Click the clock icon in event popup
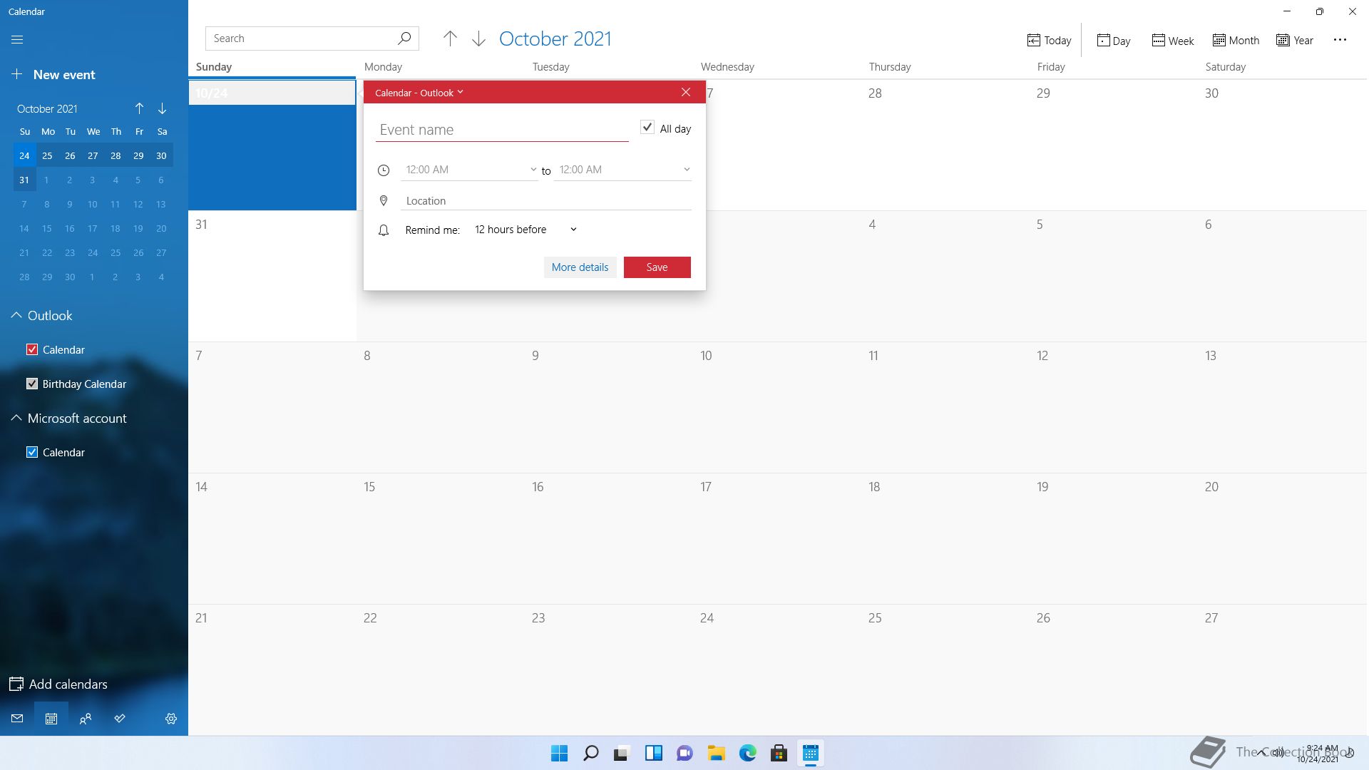 pos(384,170)
